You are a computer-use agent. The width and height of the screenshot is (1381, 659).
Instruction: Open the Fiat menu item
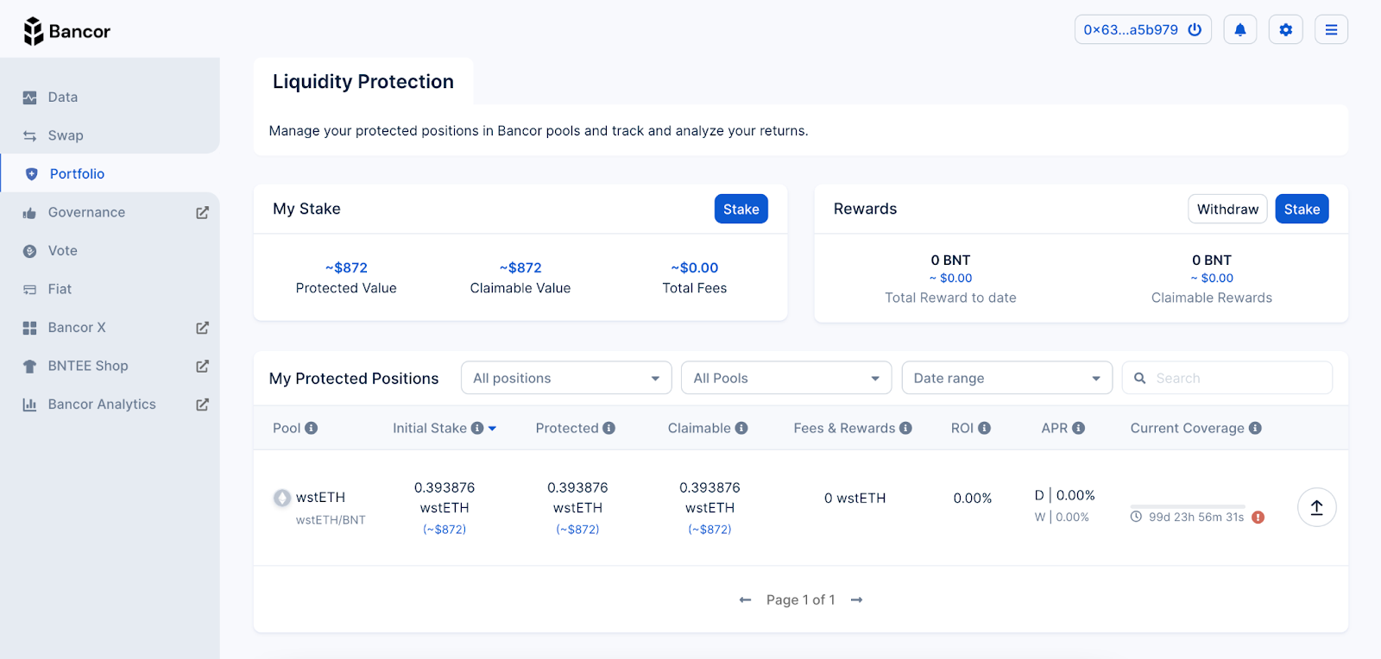[x=110, y=289]
